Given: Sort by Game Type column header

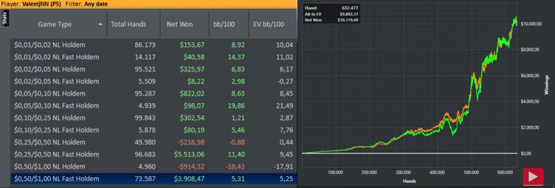Looking at the screenshot, I should point(55,24).
